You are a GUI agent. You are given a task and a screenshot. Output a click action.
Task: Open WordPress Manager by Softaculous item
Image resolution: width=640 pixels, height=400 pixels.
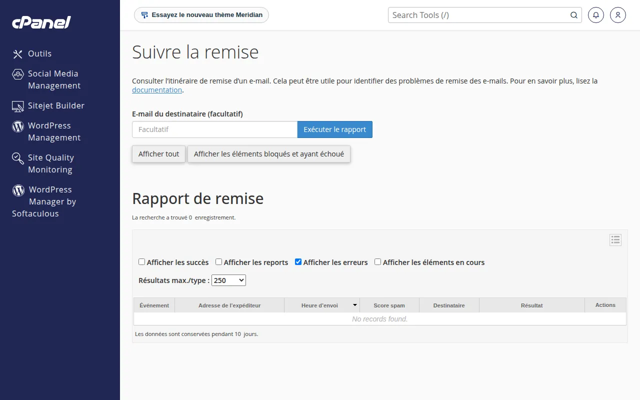point(44,202)
